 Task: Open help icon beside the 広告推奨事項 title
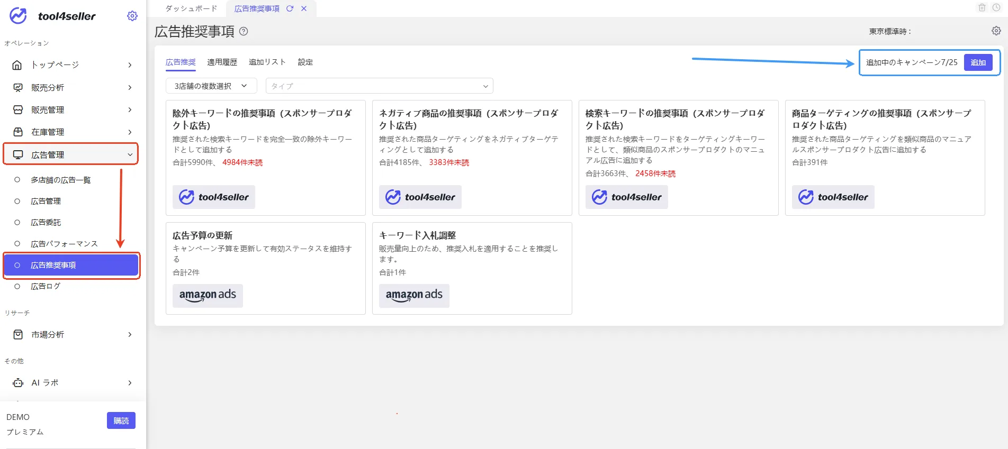[x=244, y=31]
